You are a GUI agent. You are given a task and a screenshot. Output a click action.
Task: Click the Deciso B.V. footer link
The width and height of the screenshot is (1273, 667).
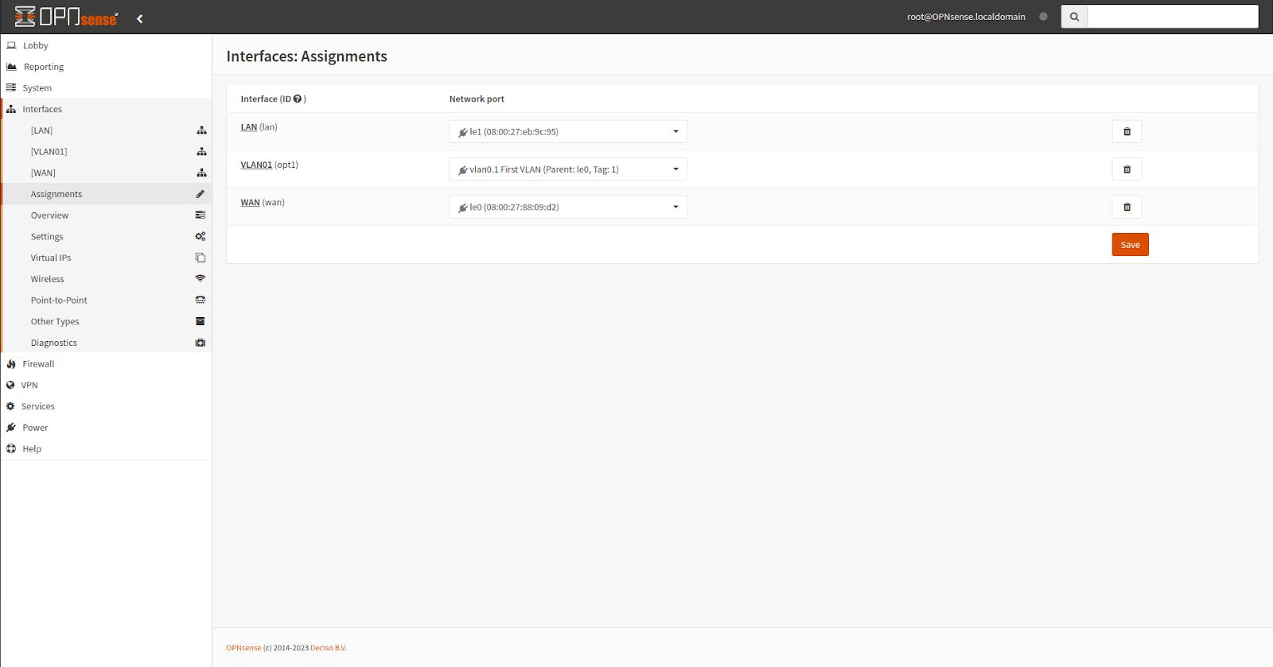(x=329, y=648)
